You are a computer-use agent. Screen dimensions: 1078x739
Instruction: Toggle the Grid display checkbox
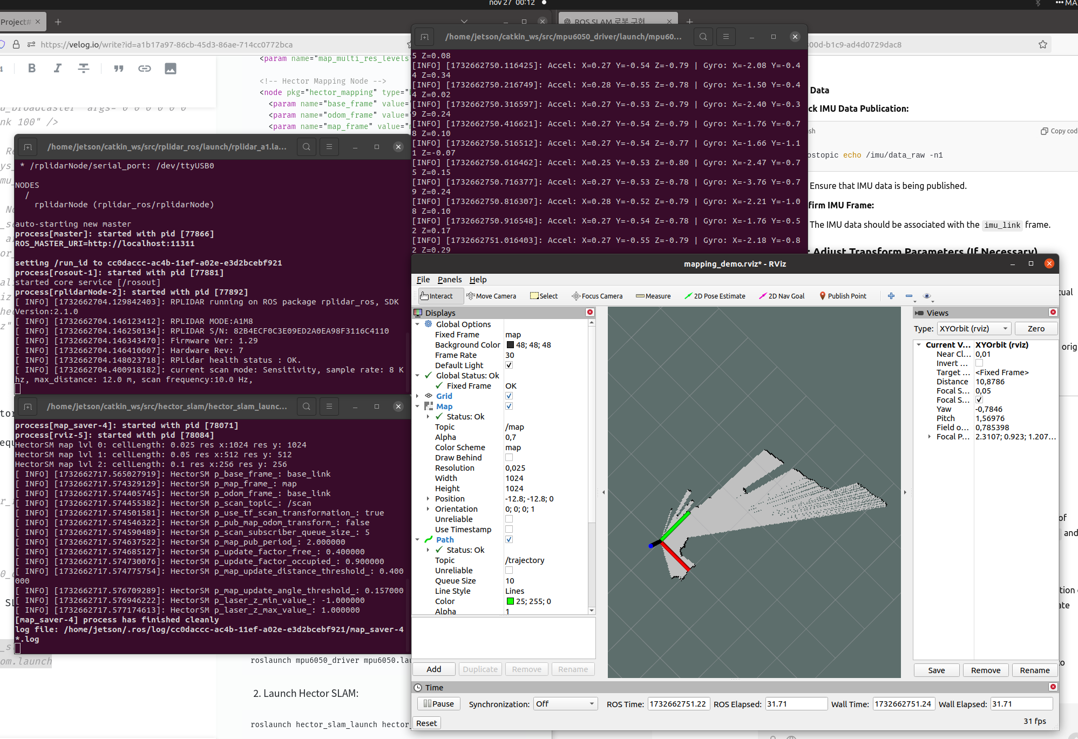click(x=509, y=396)
